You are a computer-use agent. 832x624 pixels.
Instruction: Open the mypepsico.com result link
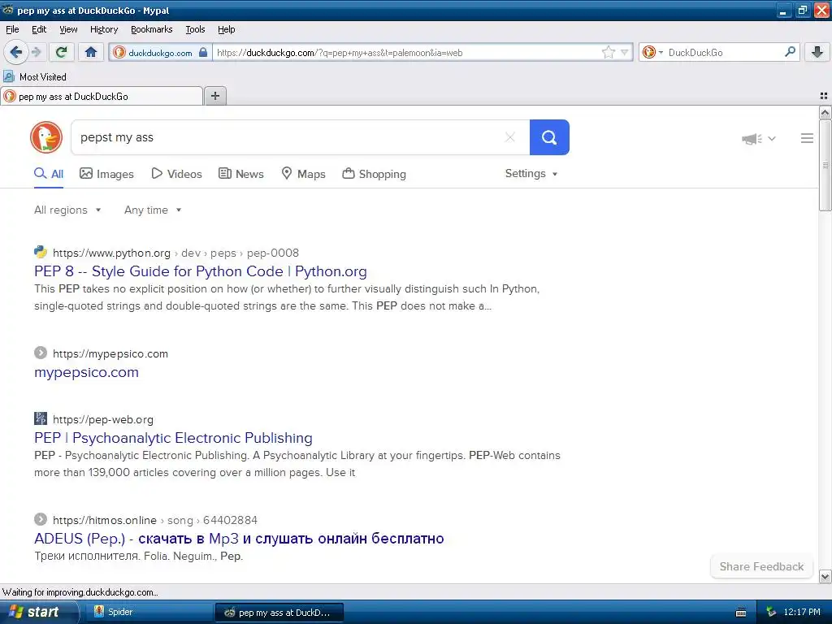coord(86,372)
